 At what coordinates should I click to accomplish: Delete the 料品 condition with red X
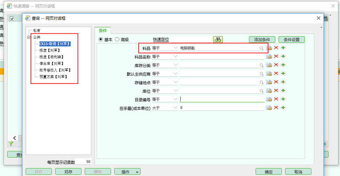point(276,48)
